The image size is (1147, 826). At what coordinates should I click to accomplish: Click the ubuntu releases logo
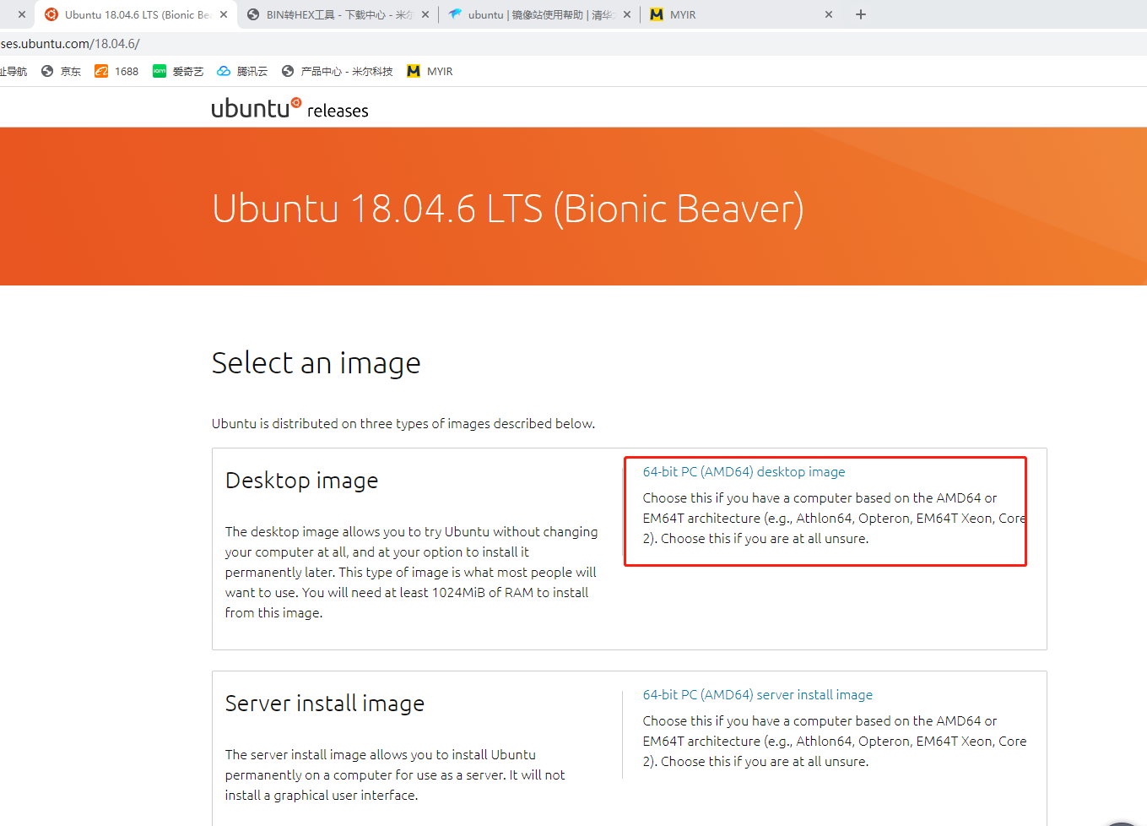coord(289,108)
